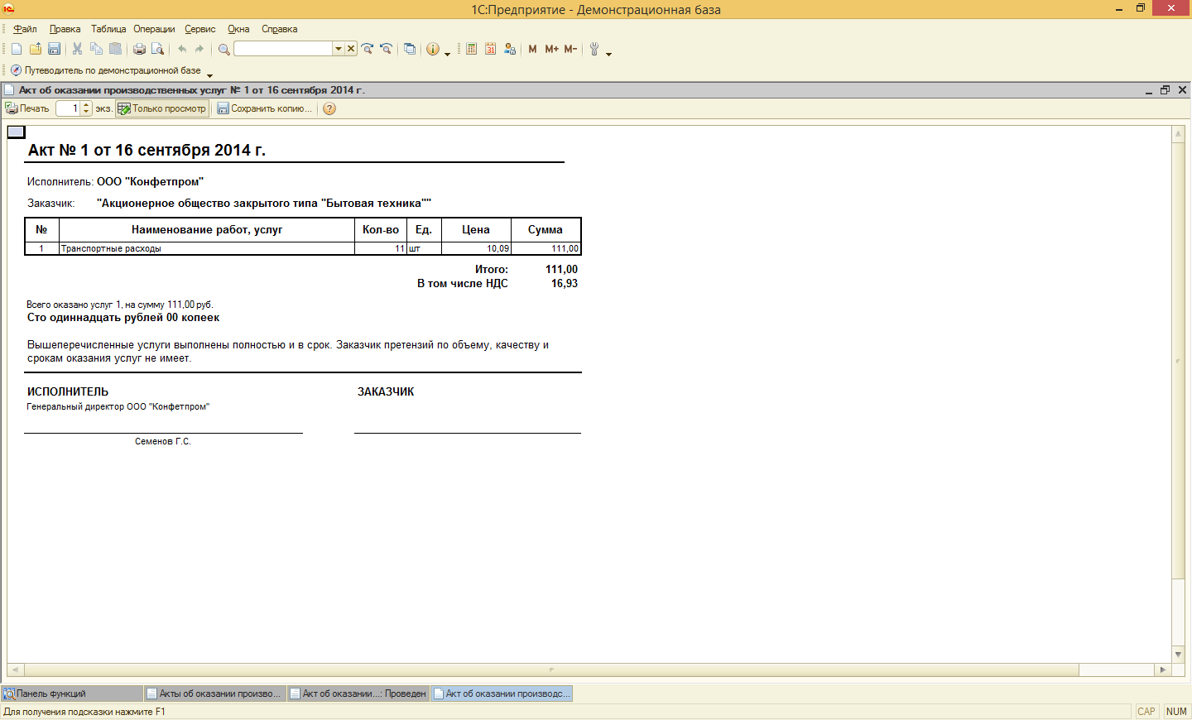Click the help question mark in document toolbar
1192x720 pixels.
pyautogui.click(x=329, y=108)
